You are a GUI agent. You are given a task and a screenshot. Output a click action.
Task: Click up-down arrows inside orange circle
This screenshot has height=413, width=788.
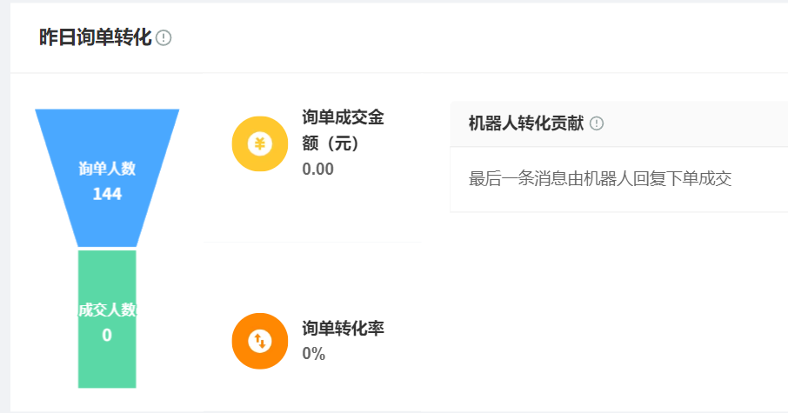point(260,341)
